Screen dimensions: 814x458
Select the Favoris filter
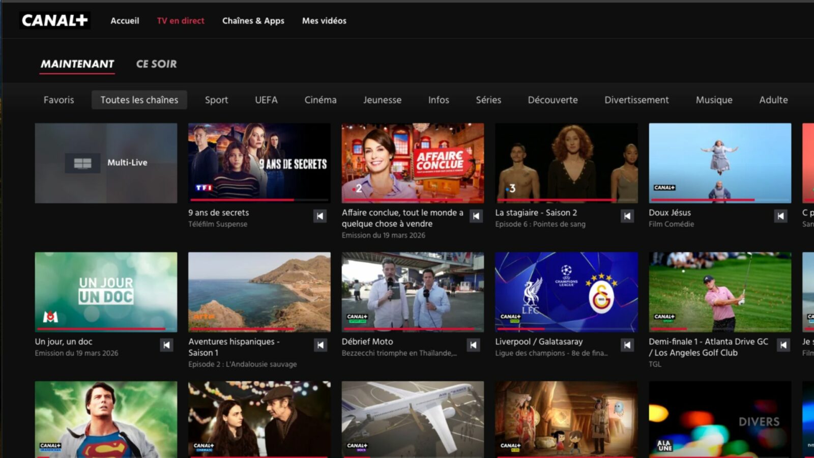pyautogui.click(x=59, y=100)
